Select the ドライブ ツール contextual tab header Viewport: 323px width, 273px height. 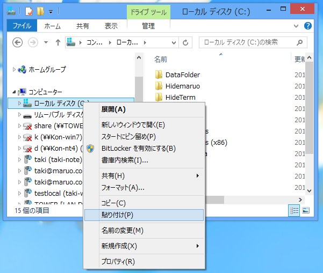click(x=148, y=12)
